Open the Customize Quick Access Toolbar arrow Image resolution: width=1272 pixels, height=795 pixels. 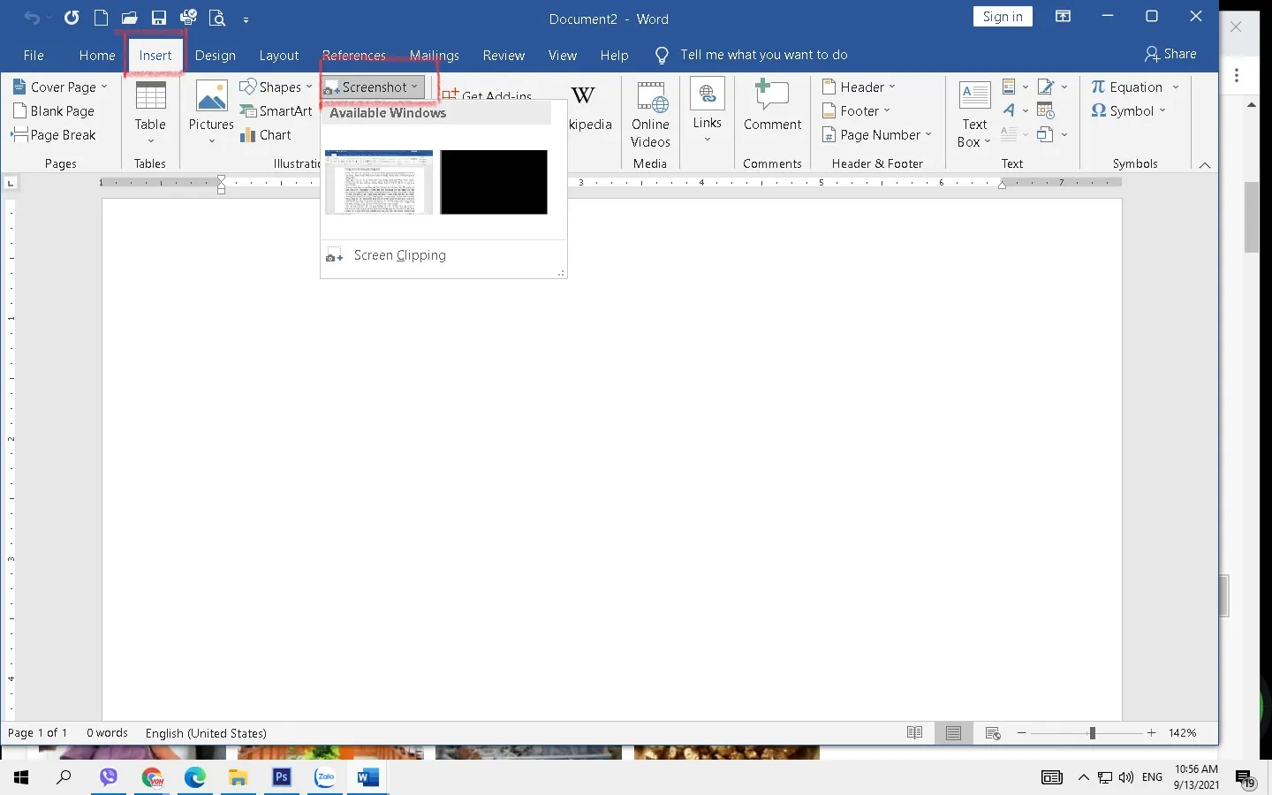(246, 19)
